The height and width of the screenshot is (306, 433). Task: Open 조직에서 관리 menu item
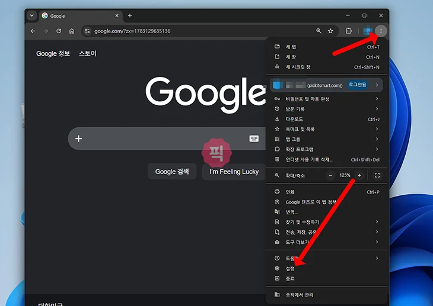[327, 295]
